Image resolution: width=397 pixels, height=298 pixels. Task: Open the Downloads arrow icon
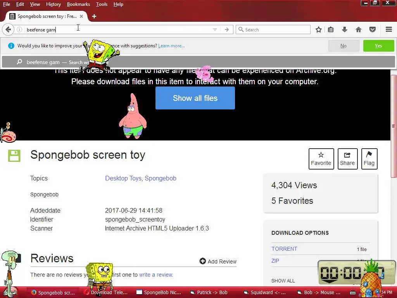point(345,29)
